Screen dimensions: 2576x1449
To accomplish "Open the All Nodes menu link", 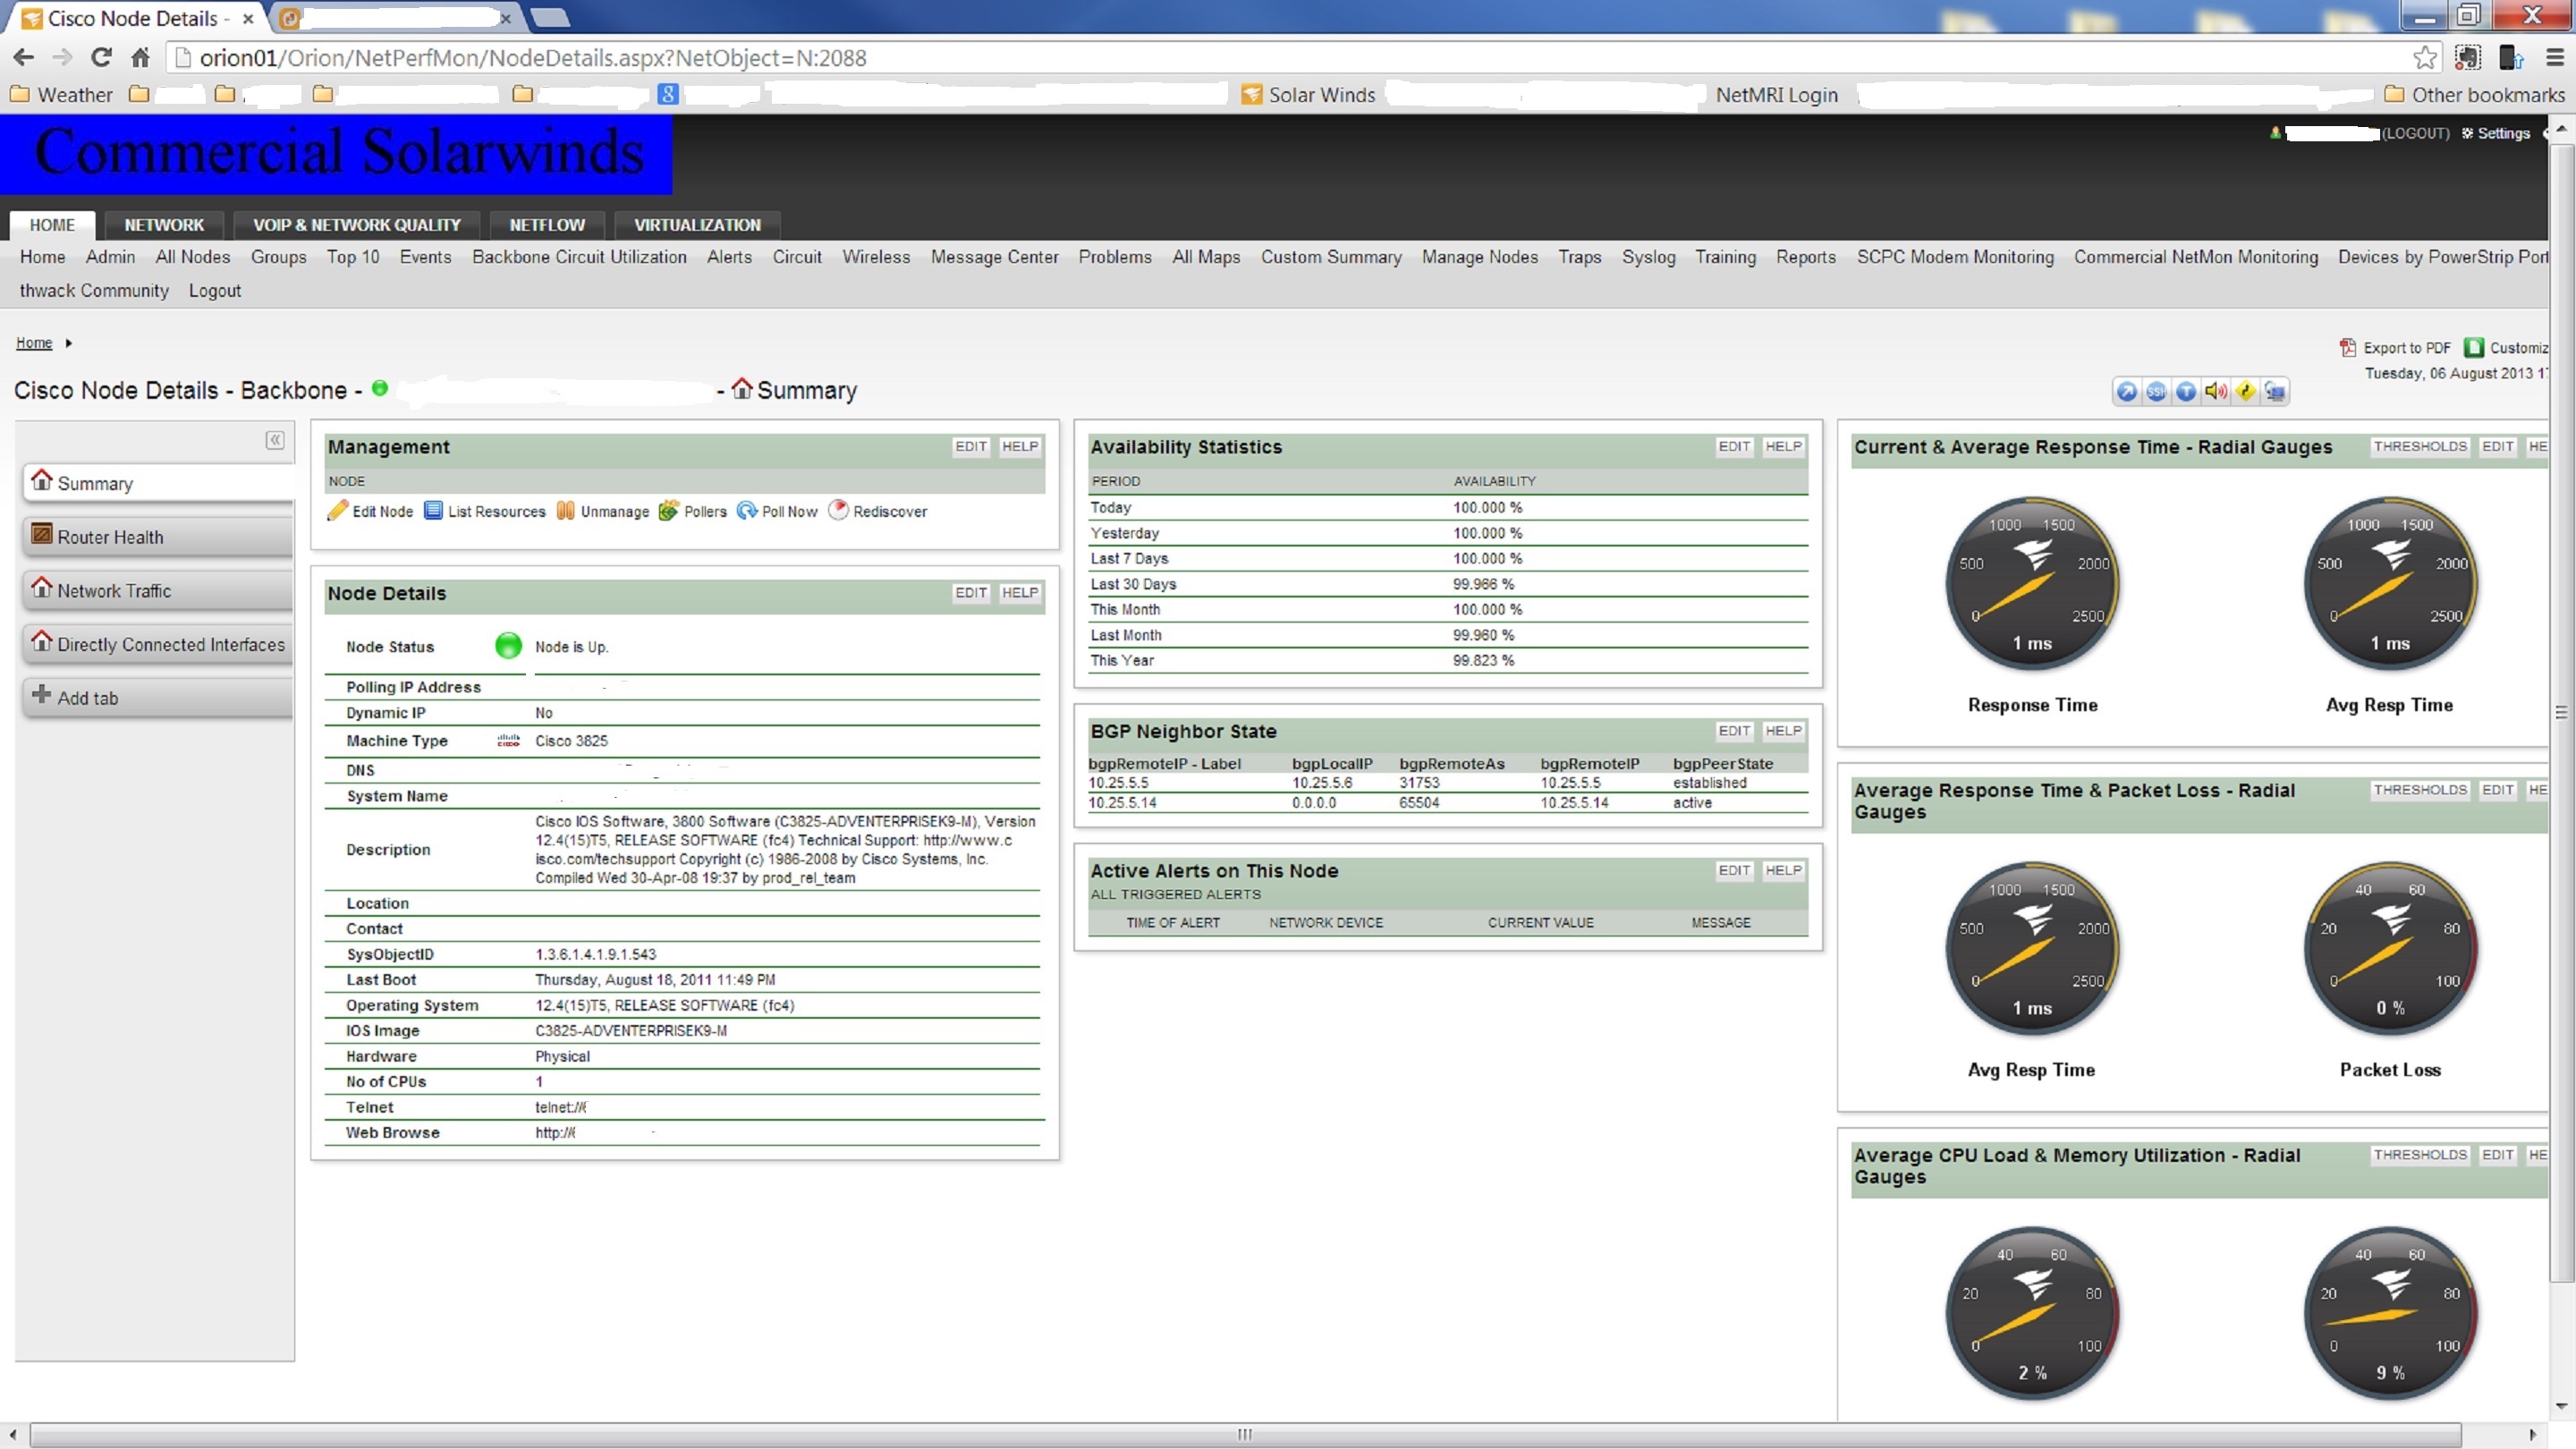I will 192,257.
